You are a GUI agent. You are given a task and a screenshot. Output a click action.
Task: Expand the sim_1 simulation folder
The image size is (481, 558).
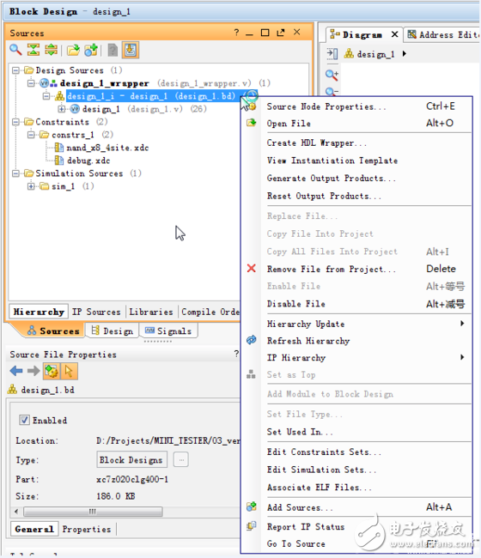(31, 186)
